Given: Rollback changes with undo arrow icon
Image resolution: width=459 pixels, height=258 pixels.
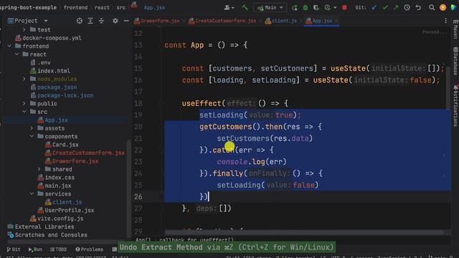Looking at the screenshot, I should pos(418,8).
